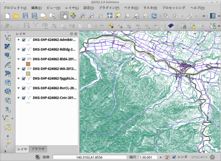221x161 pixels.
Task: Click the pink AdmBdr legend line
Action: click(28, 45)
